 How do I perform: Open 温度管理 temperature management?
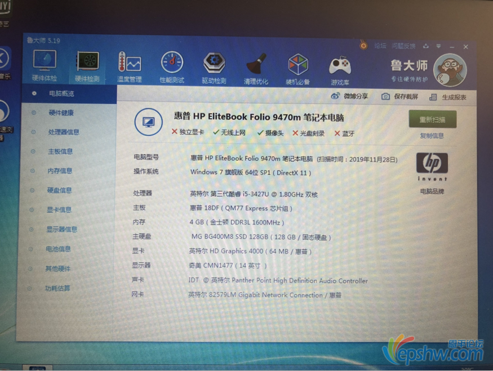[129, 67]
